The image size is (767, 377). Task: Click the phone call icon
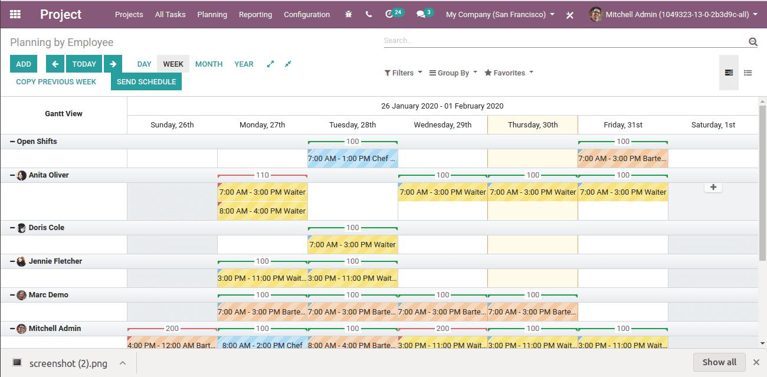(x=369, y=14)
